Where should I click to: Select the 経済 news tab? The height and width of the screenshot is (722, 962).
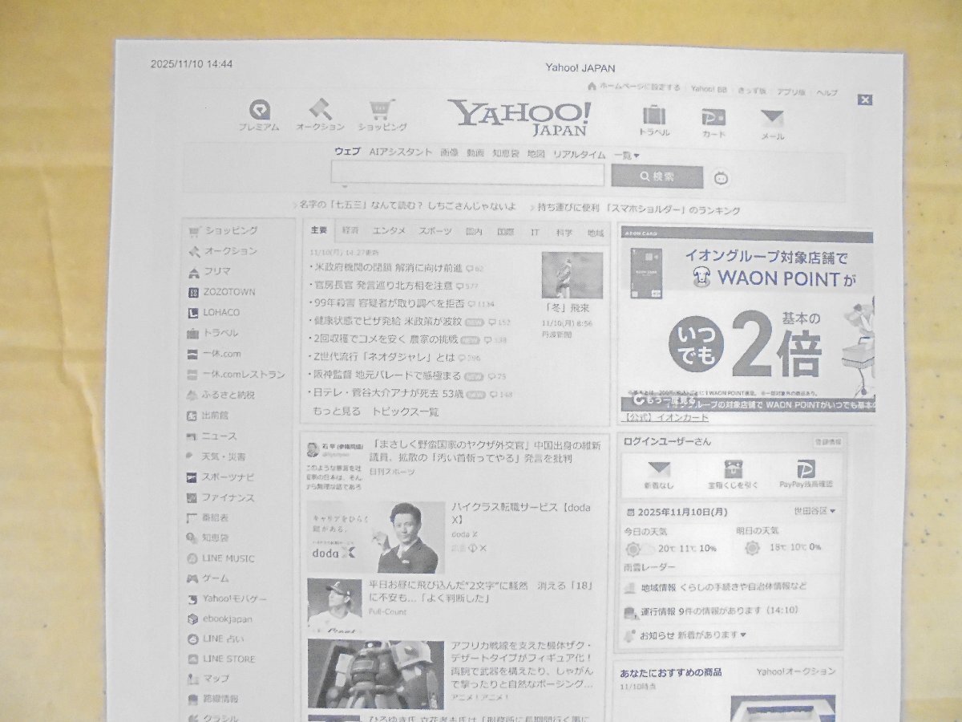350,231
